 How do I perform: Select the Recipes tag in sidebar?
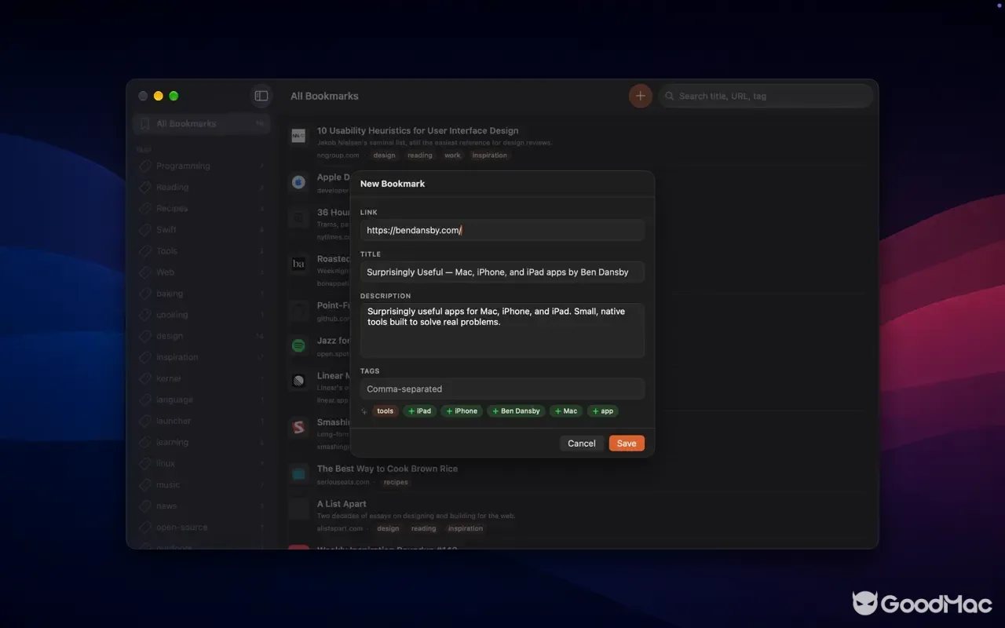click(201, 209)
